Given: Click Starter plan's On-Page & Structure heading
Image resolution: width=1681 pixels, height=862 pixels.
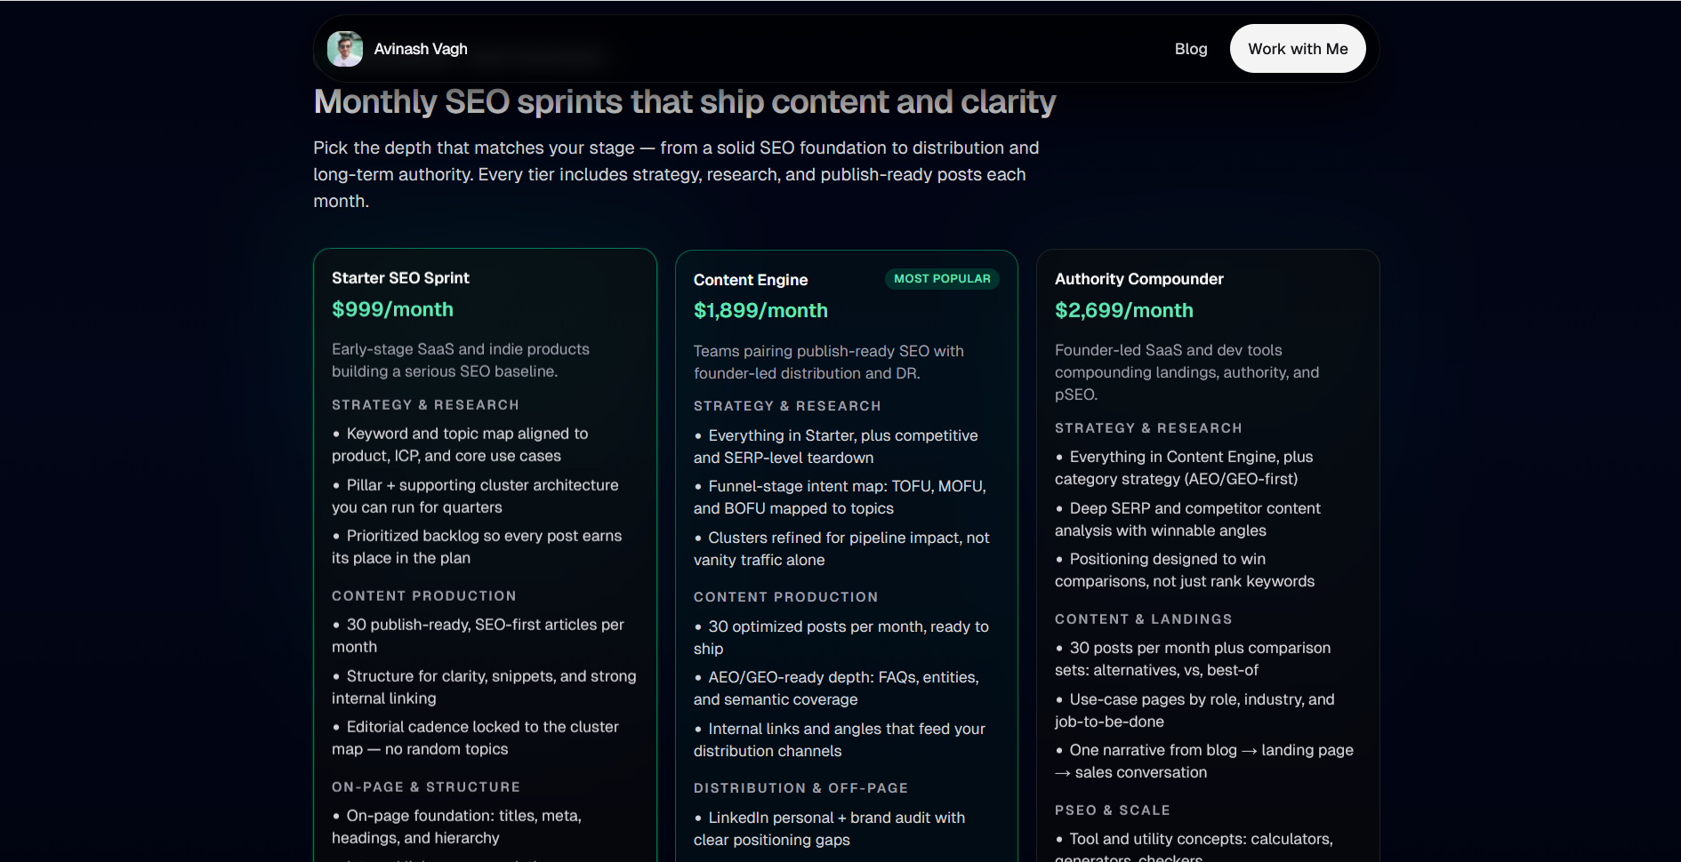Looking at the screenshot, I should [425, 787].
